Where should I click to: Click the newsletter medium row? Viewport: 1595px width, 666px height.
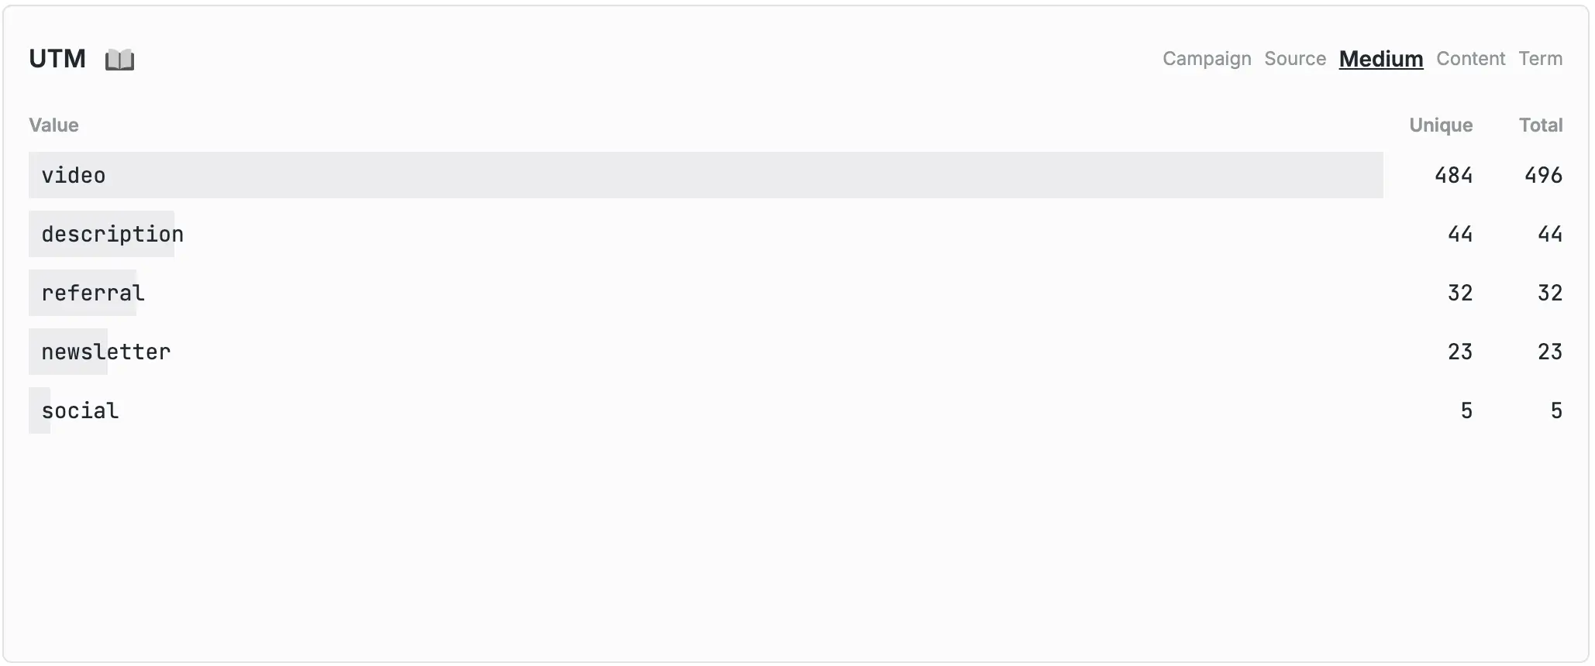(106, 352)
